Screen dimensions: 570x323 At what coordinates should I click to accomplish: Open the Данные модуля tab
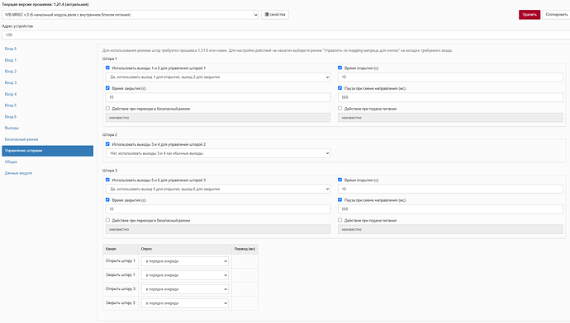pyautogui.click(x=18, y=173)
